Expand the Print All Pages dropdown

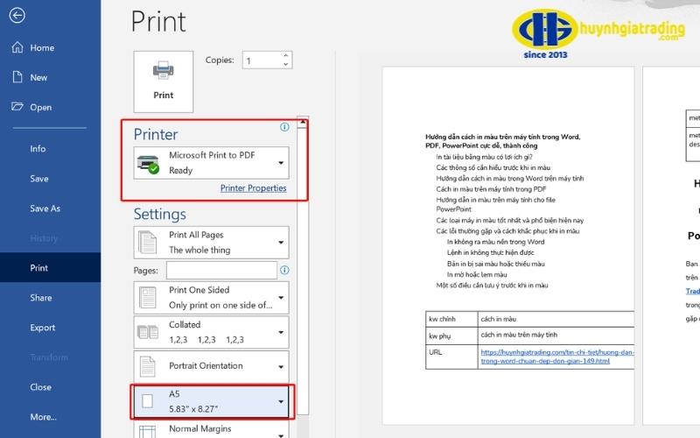coord(281,243)
